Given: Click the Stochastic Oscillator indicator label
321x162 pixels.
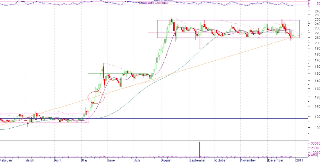Looking at the screenshot, I should [153, 3].
